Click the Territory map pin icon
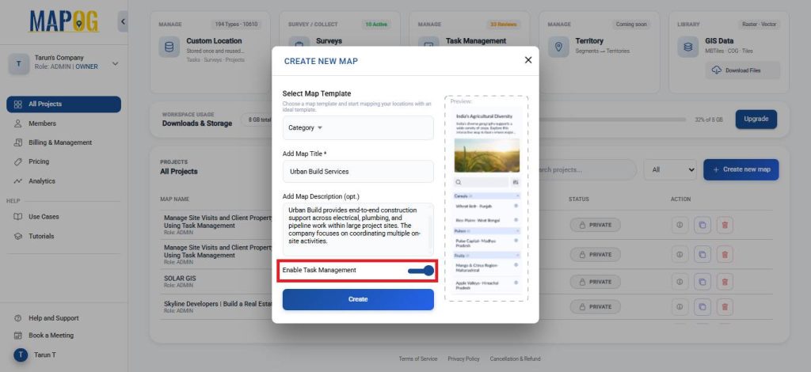The image size is (811, 372). (x=558, y=47)
